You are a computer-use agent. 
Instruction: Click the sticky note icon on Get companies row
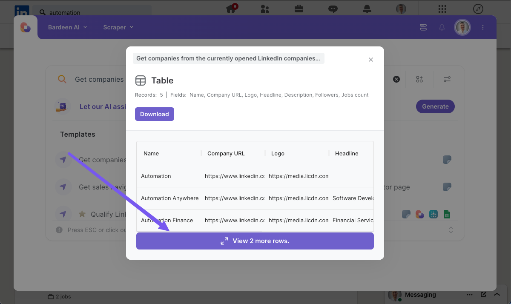pyautogui.click(x=447, y=160)
